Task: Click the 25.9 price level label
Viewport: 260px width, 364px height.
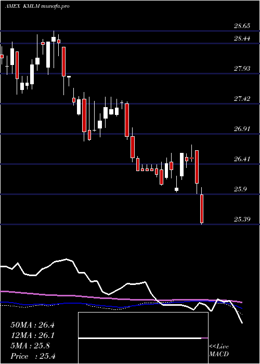Action: 240,189
